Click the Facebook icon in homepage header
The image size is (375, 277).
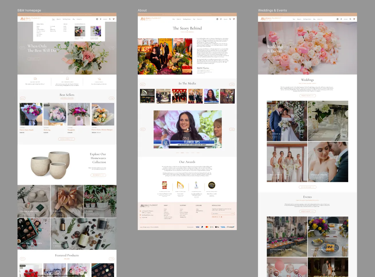[x=101, y=19]
